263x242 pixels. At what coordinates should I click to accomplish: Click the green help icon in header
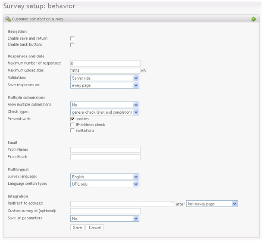253,19
